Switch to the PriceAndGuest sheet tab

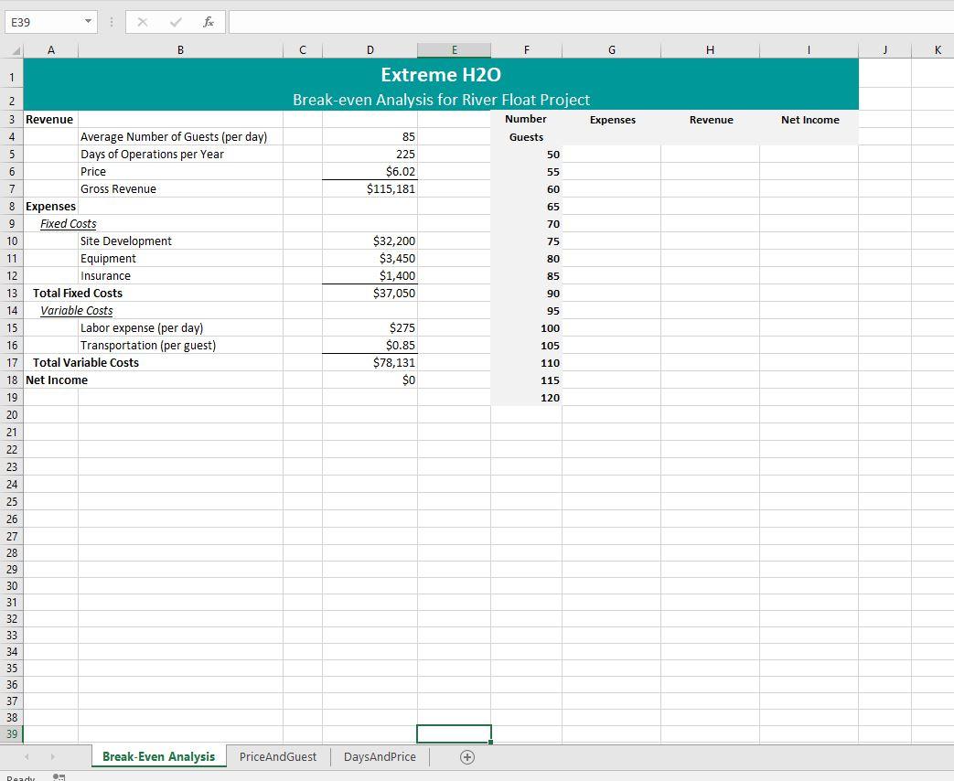pyautogui.click(x=277, y=756)
